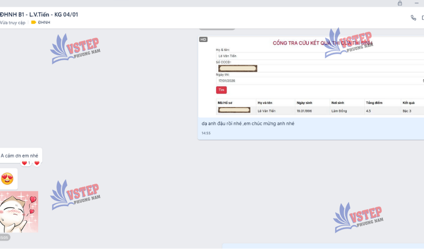Viewport: 424px width, 249px height.
Task: Click the yellow ĐHNH label tag
Action: [x=41, y=22]
